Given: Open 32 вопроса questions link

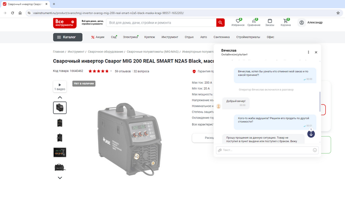Looking at the screenshot, I should coord(141,71).
